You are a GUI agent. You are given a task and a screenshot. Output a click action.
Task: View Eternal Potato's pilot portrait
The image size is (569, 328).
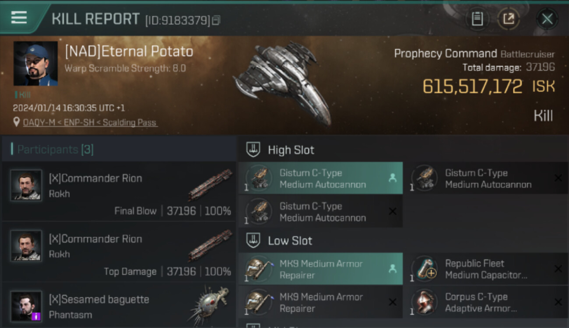(x=35, y=63)
